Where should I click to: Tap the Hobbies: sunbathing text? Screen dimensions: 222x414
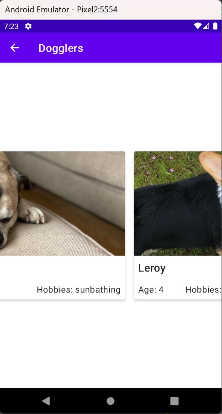pyautogui.click(x=79, y=290)
